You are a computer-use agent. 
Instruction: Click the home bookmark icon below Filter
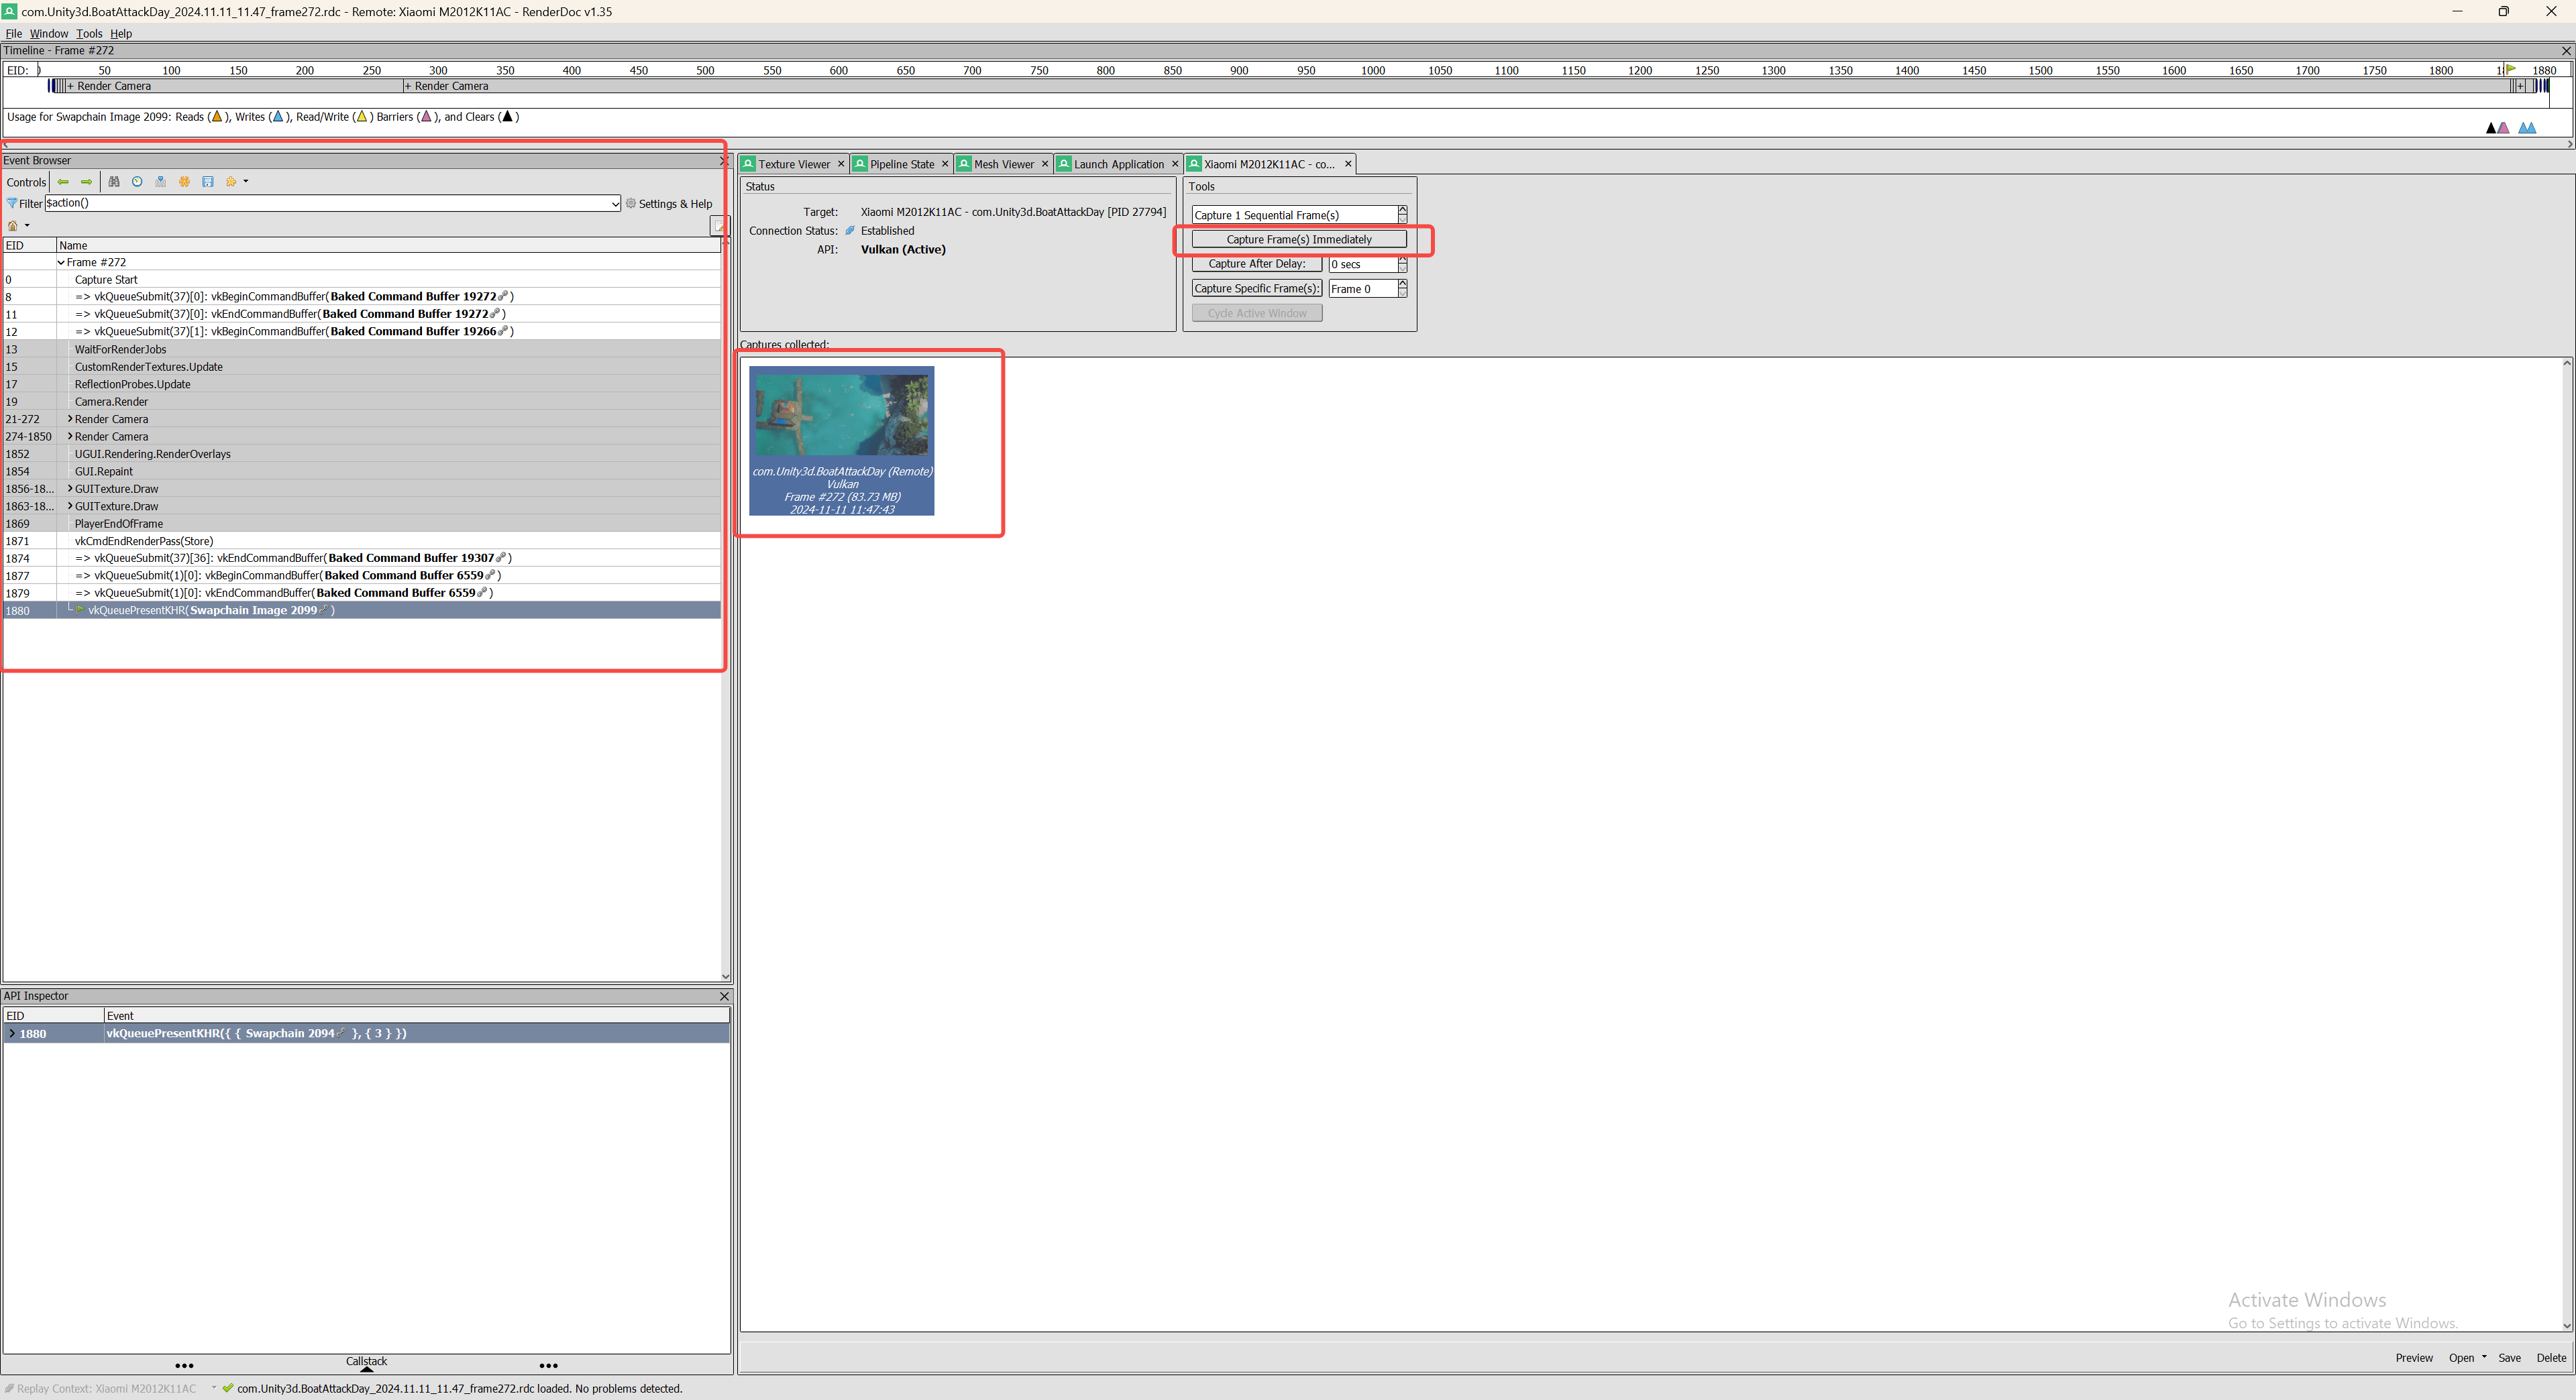point(13,226)
